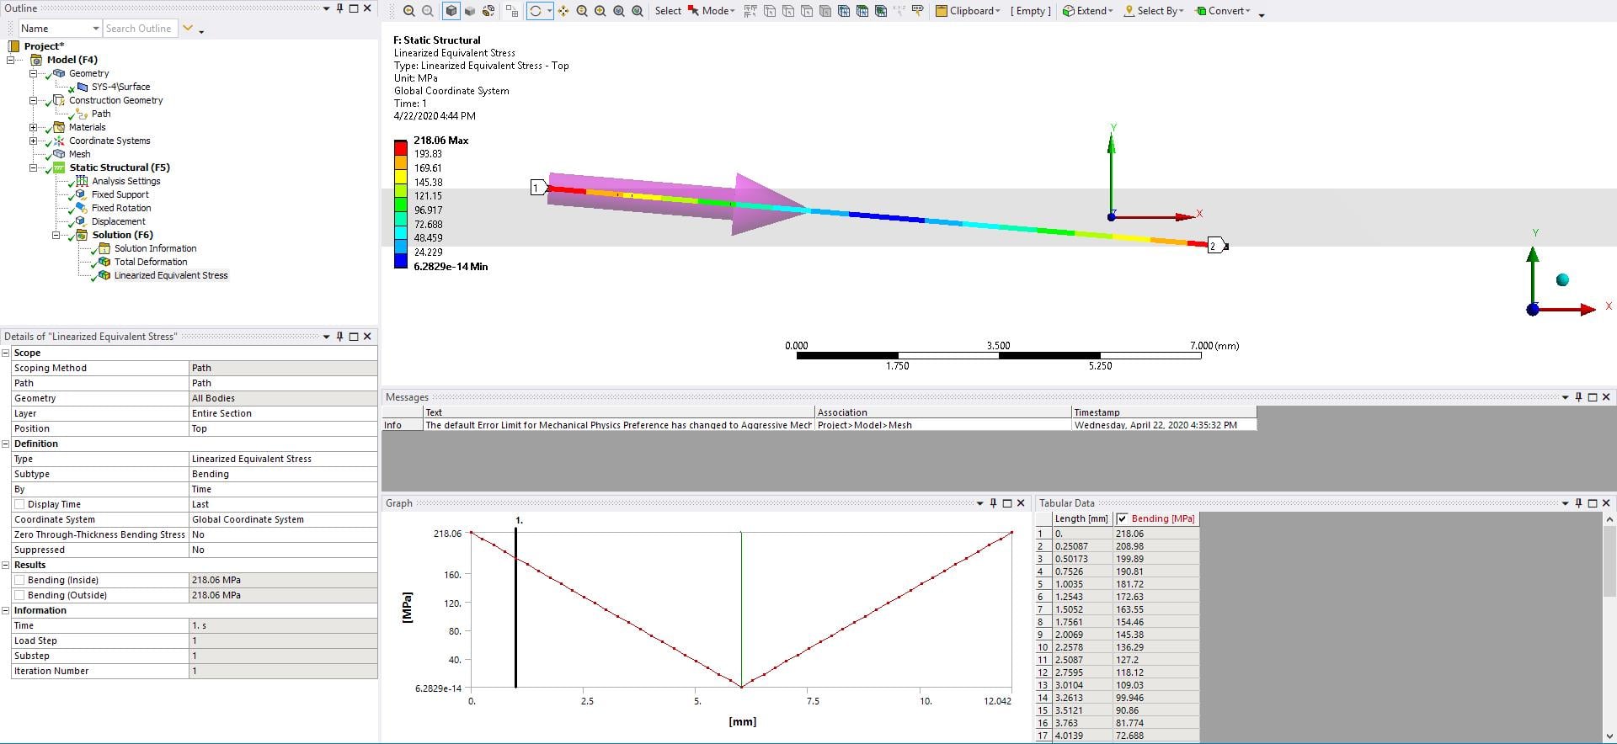This screenshot has width=1617, height=744.
Task: Select the Box Zoom tool
Action: pyautogui.click(x=600, y=11)
